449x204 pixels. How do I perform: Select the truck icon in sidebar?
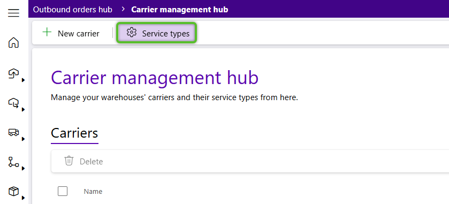13,132
